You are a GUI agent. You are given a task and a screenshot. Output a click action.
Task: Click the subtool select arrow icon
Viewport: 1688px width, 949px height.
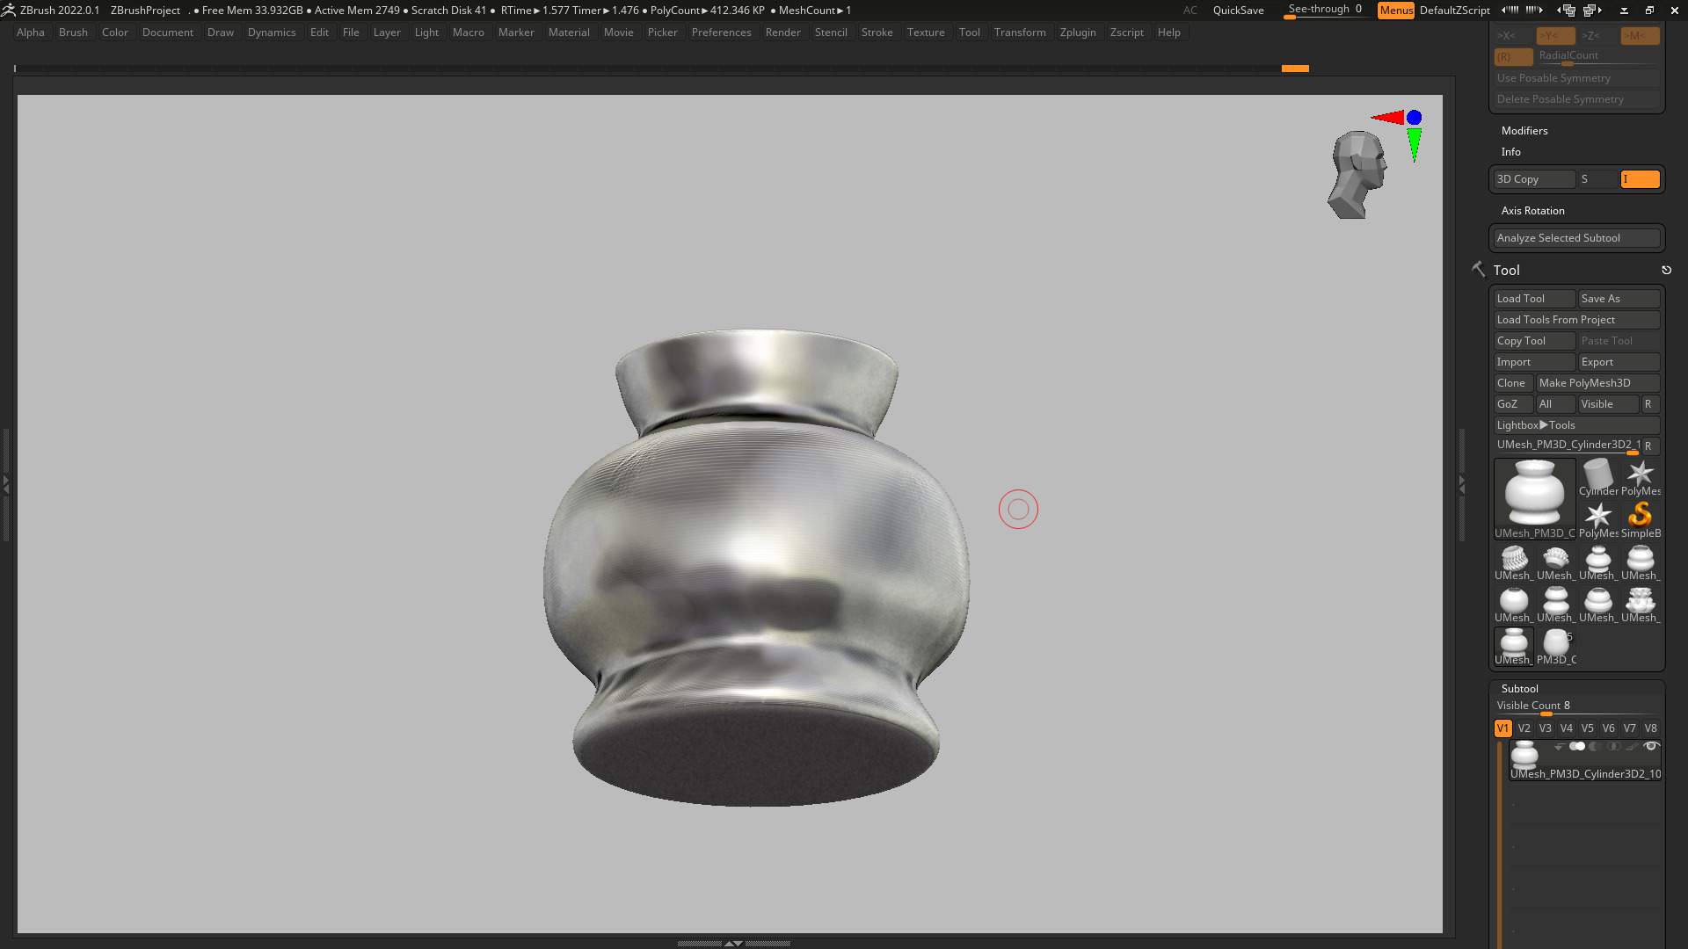(1559, 747)
